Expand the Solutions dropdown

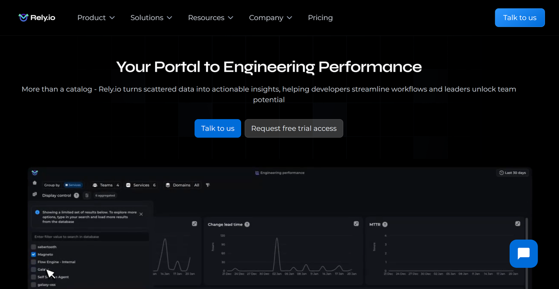pos(151,17)
